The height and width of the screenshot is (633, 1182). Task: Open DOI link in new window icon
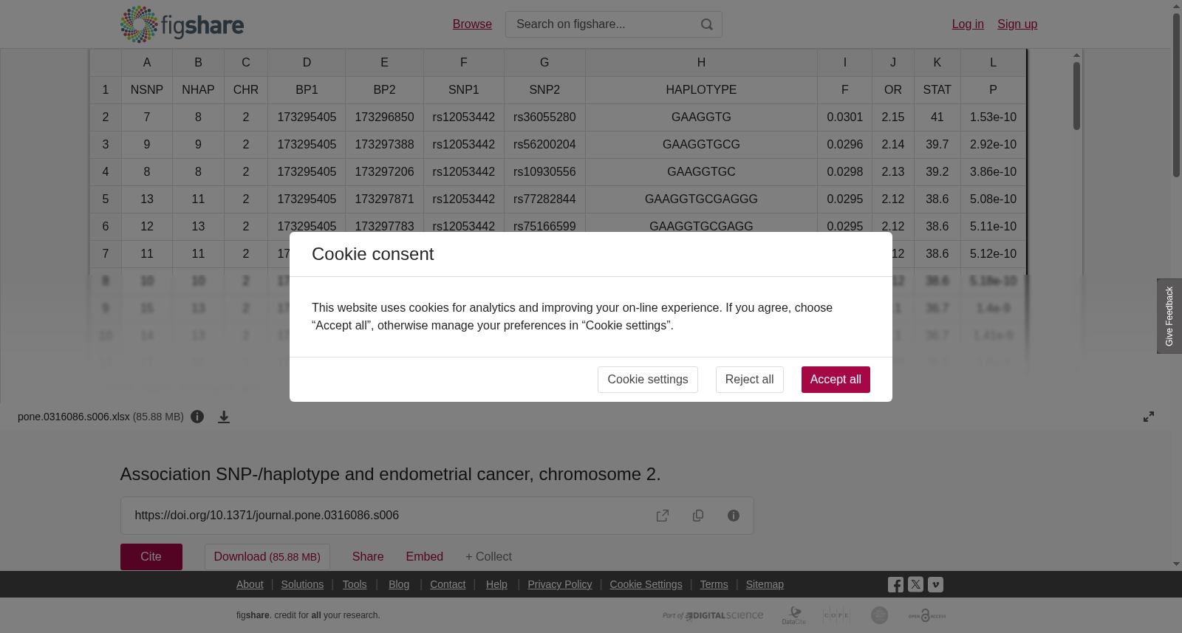(x=663, y=516)
